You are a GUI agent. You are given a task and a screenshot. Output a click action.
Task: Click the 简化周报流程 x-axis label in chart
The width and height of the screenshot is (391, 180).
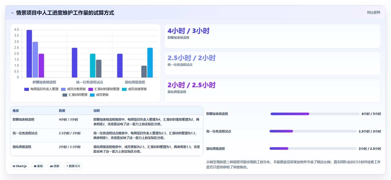click(x=135, y=82)
